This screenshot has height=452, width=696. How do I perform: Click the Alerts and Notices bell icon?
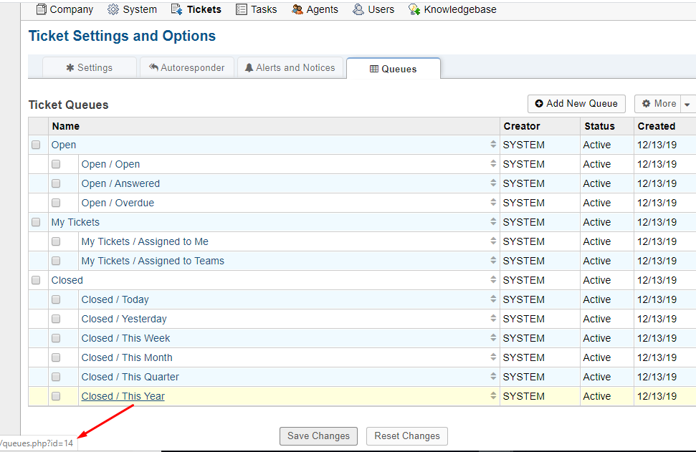tap(249, 67)
